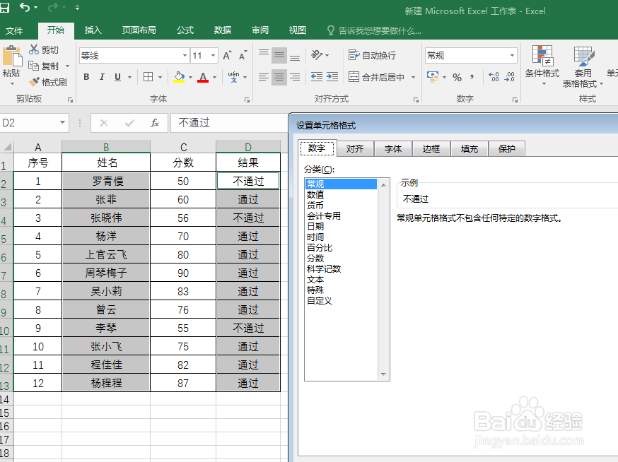Apply the yellow fill color bucket

(180, 77)
